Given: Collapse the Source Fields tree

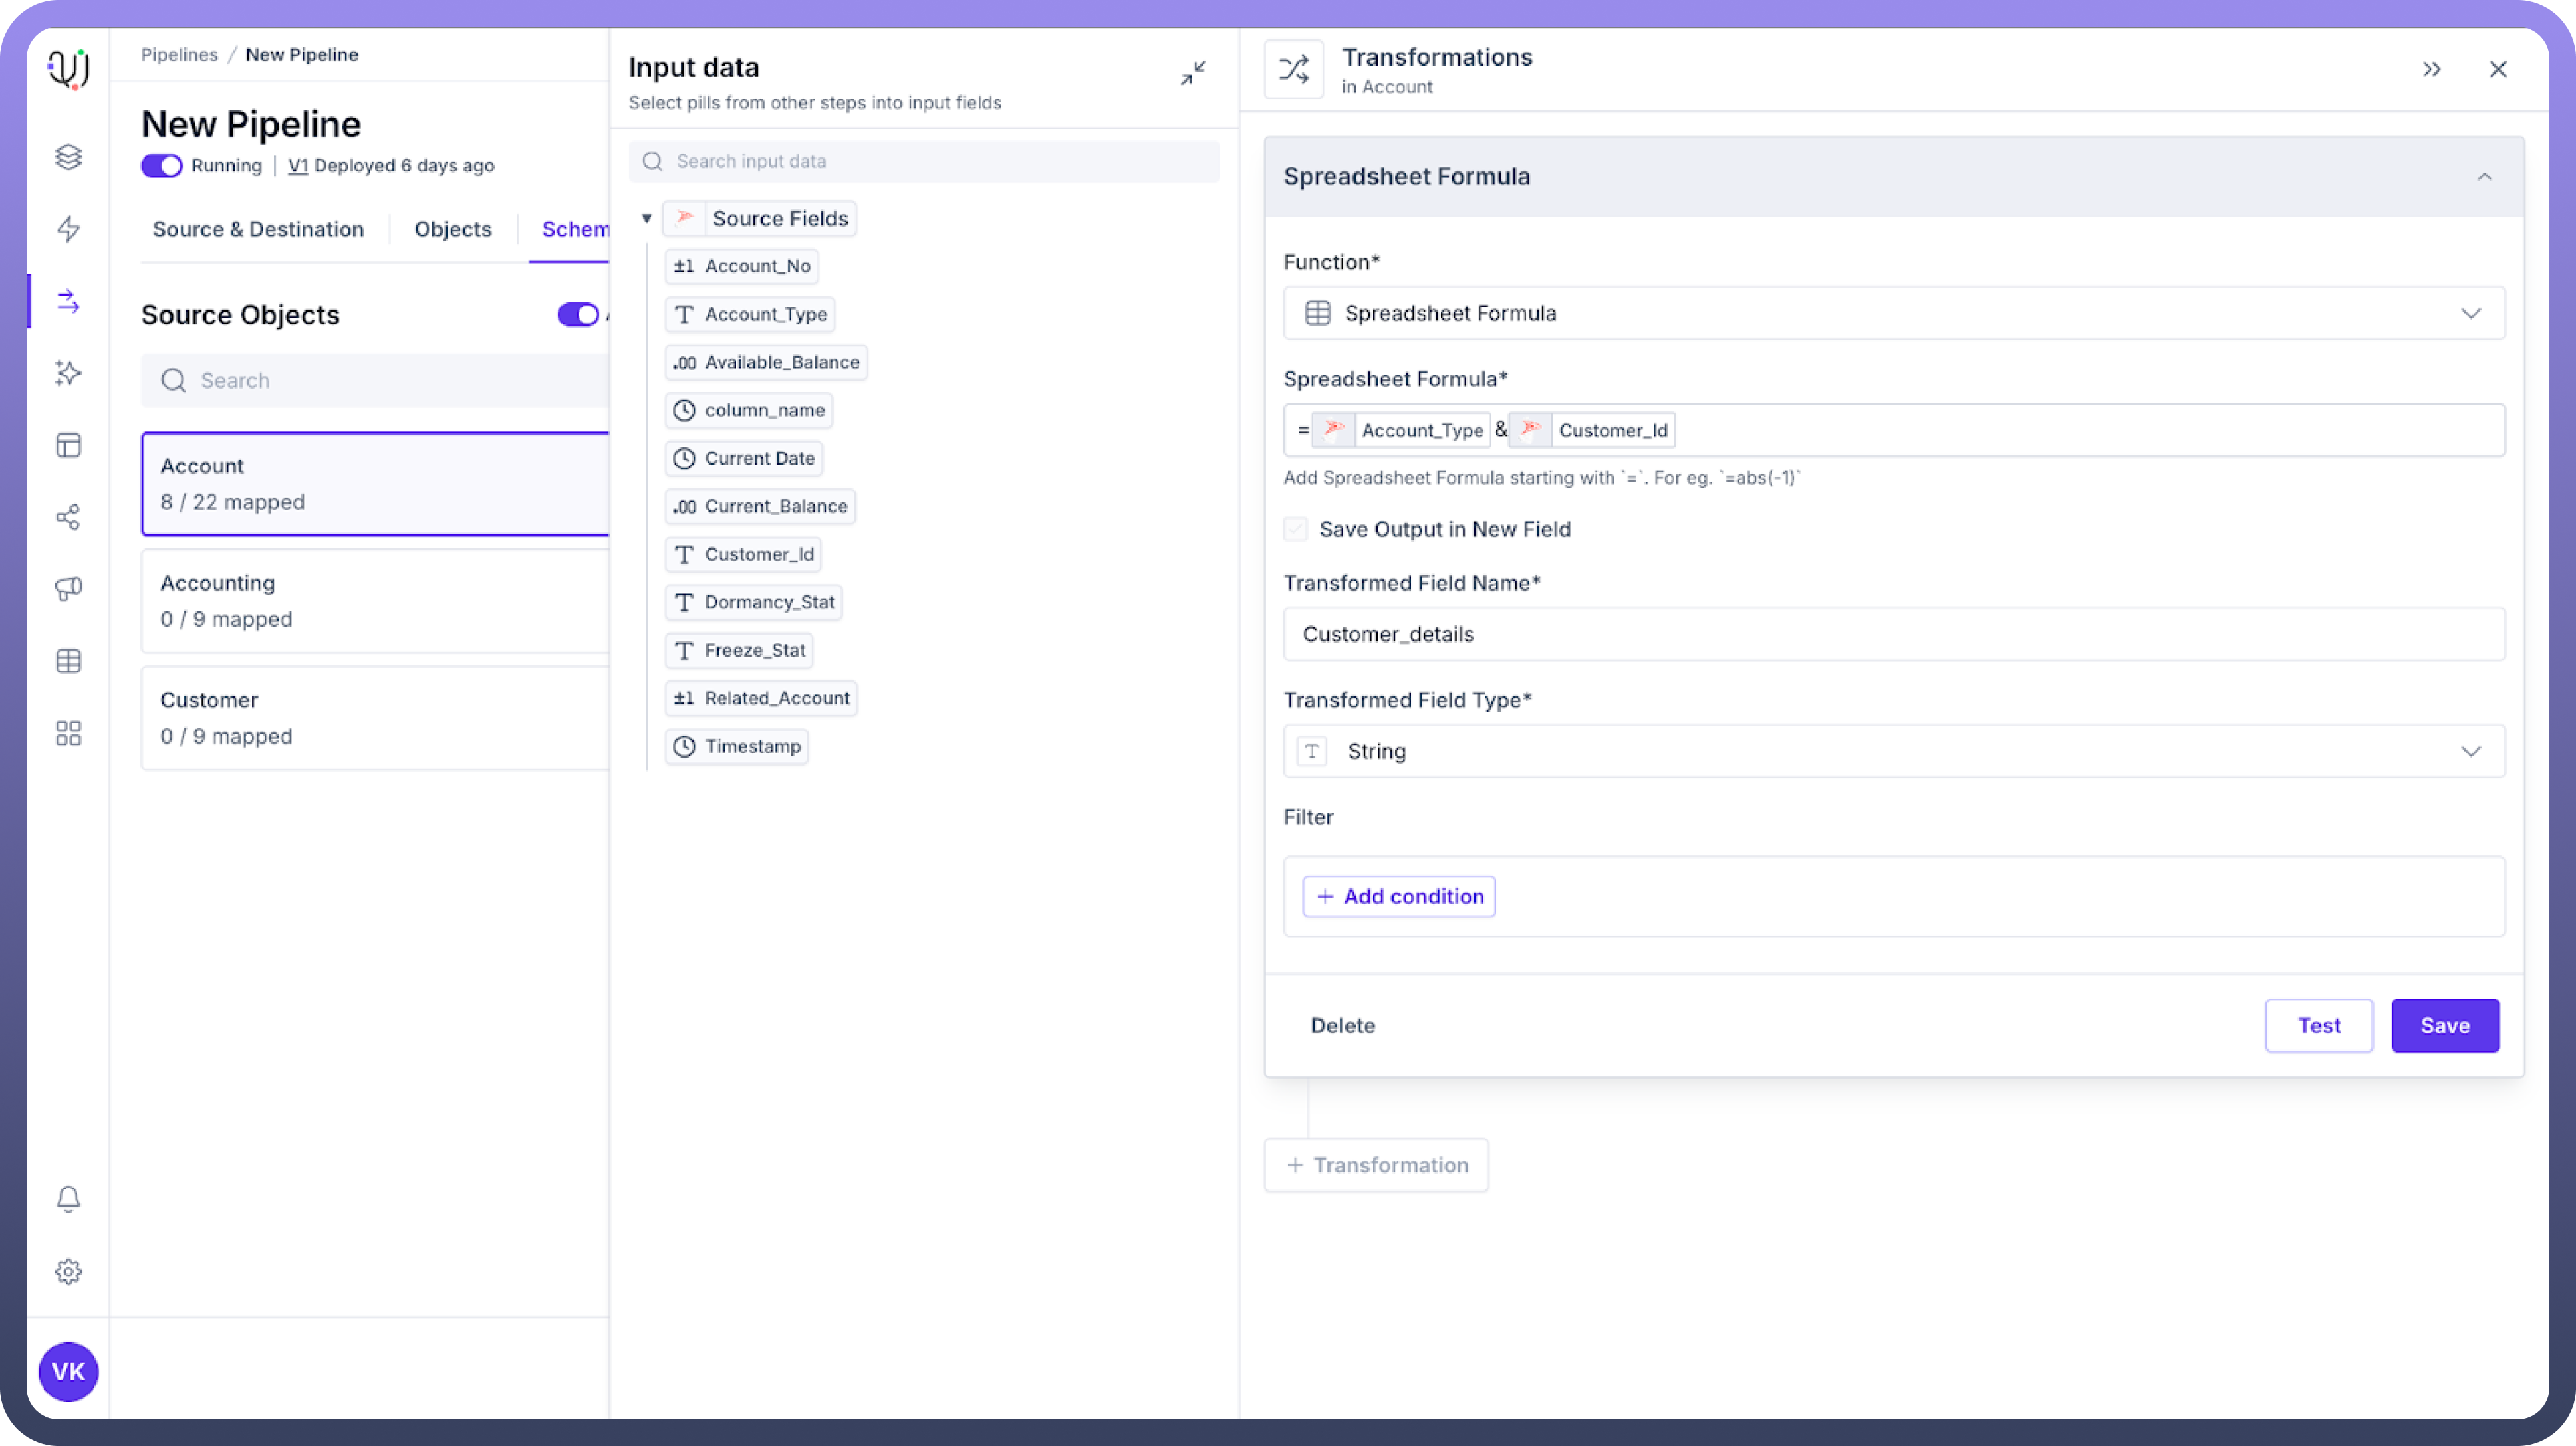Looking at the screenshot, I should (647, 218).
